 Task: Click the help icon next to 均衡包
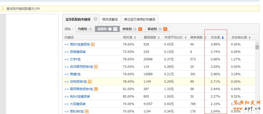(90, 29)
